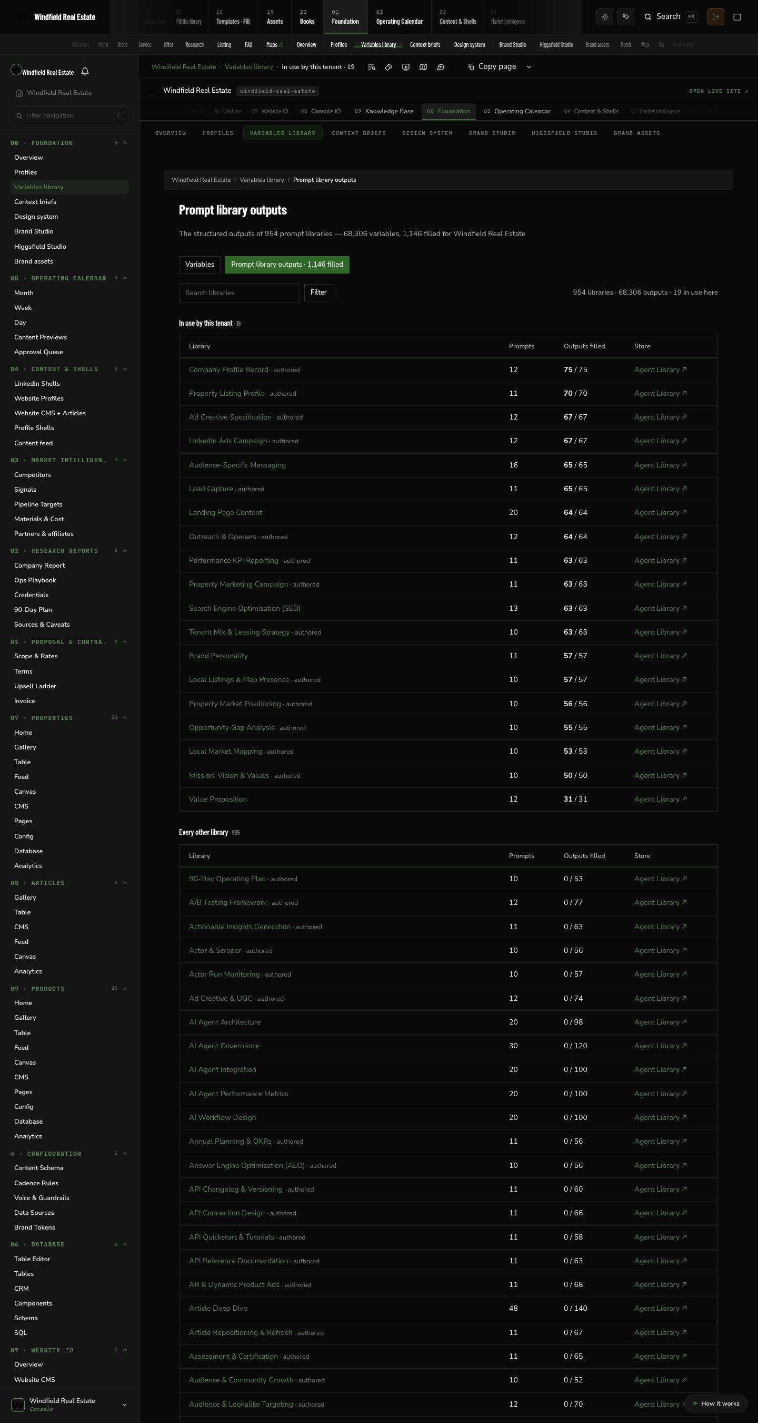Click the round Windfield avatar in the sidebar
Viewport: 758px width, 1423px height.
(x=16, y=70)
